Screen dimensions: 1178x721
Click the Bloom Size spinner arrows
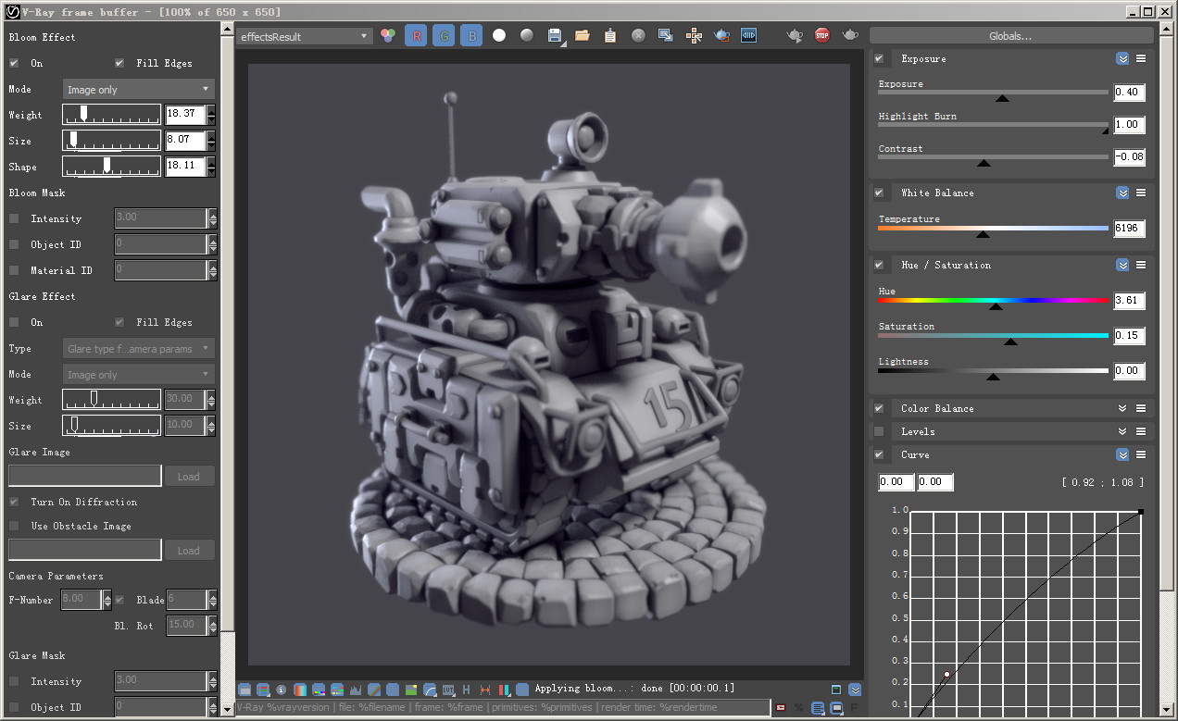pos(211,141)
